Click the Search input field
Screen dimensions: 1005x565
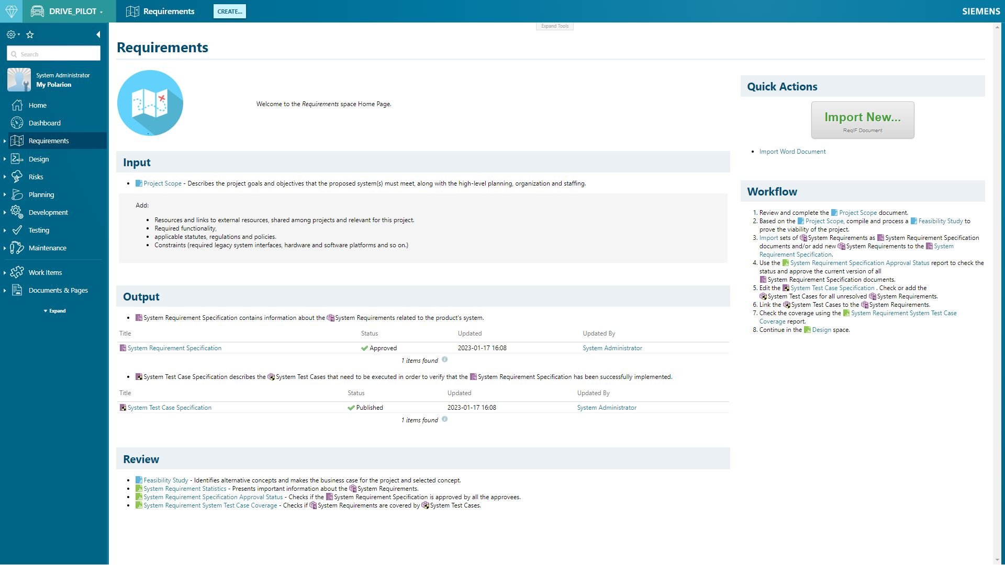pyautogui.click(x=53, y=54)
